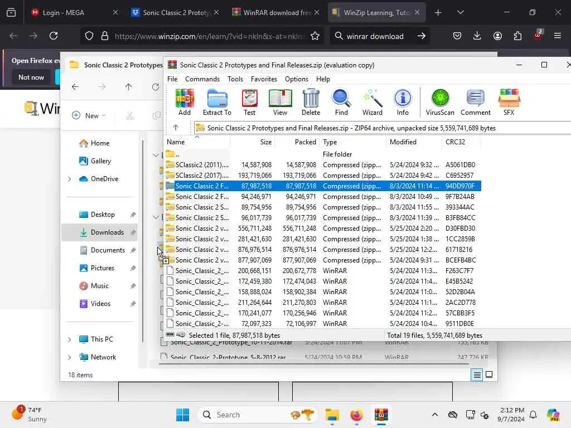
Task: Click the Delete trash icon in WinRAR
Action: pyautogui.click(x=311, y=103)
